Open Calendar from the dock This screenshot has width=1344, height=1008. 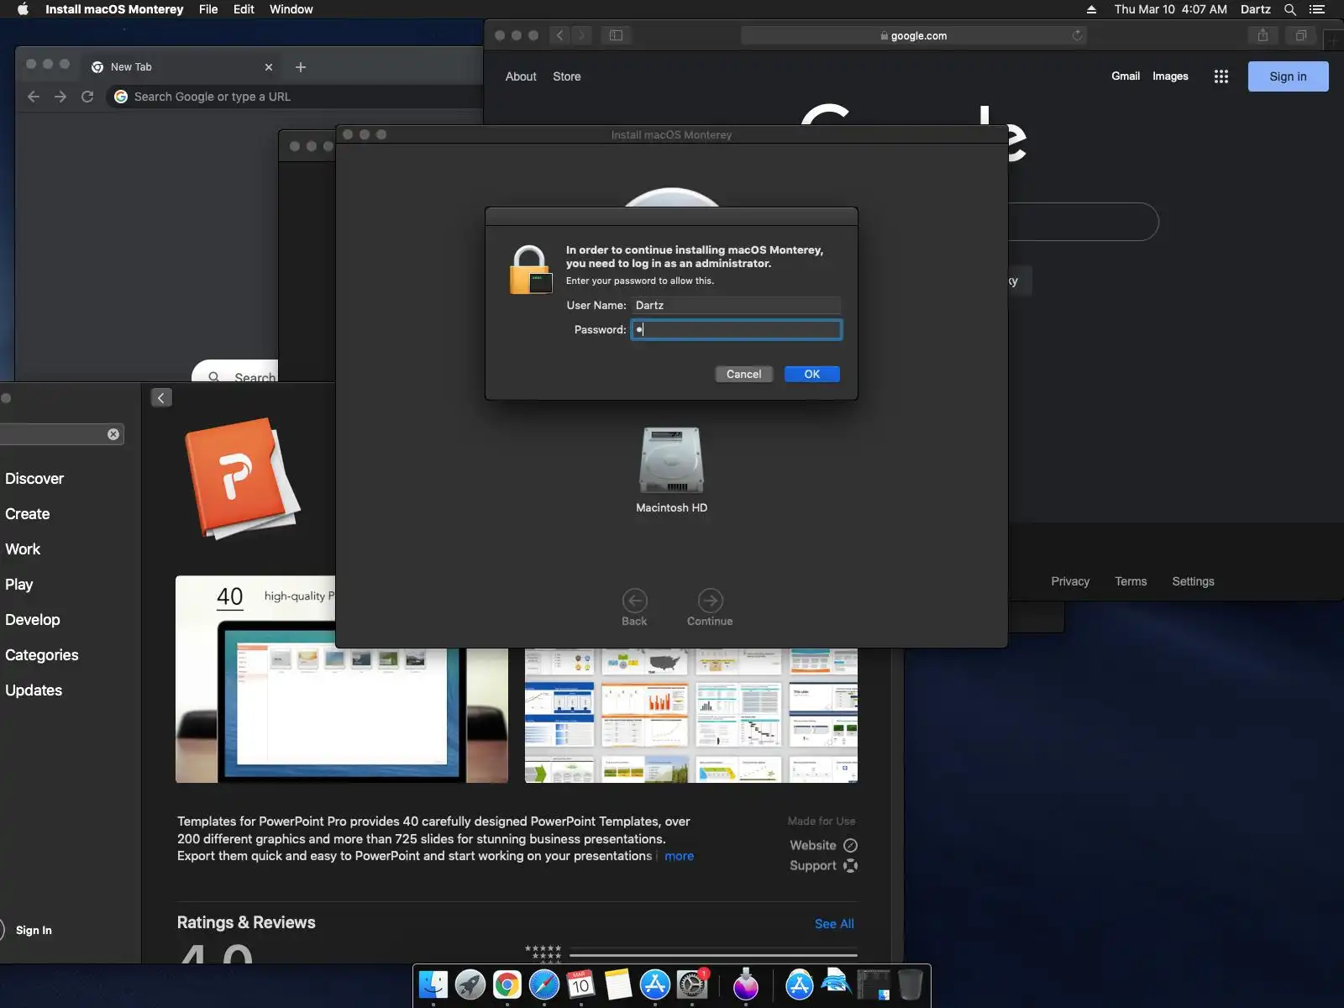click(x=581, y=984)
